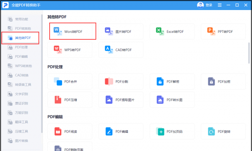Select 万能识别 in the sidebar
Screen dimensions: 252x151
pos(21,113)
